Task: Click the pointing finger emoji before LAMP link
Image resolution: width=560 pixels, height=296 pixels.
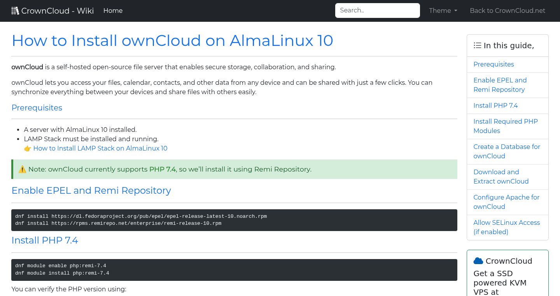Action: tap(28, 148)
